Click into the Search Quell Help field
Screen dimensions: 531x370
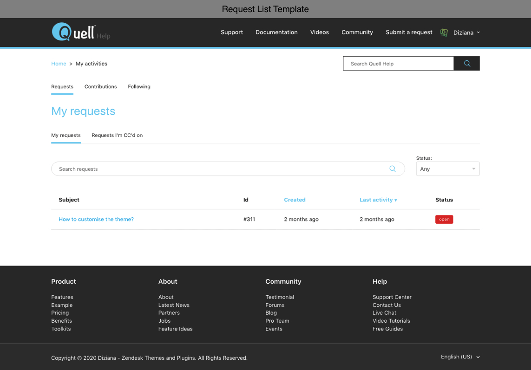398,64
